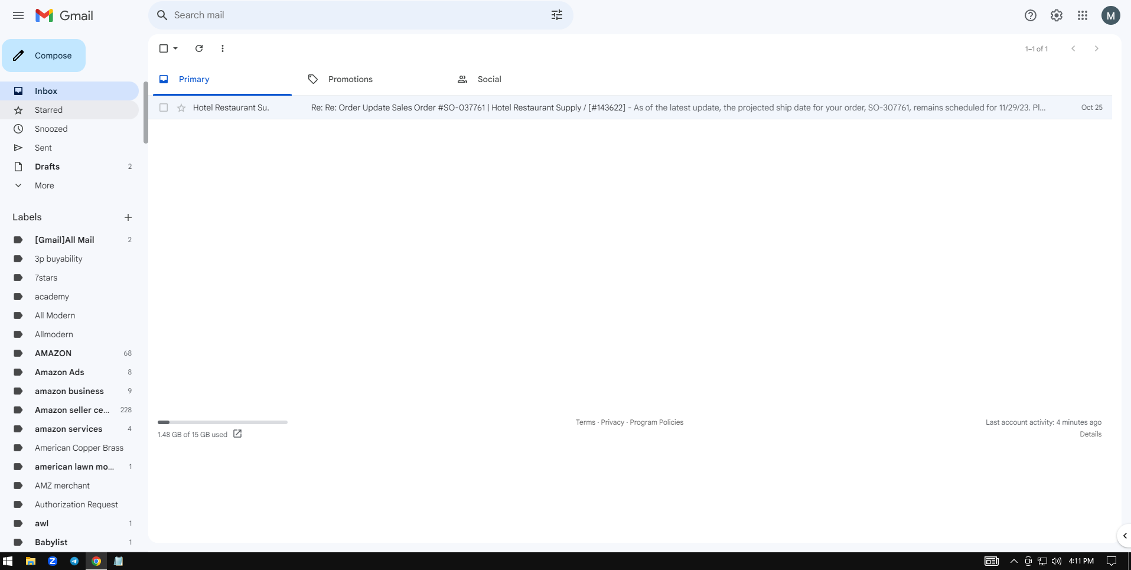Screen dimensions: 1131x570
Task: Select the Hotel Restaurant Supply email checkbox
Action: (x=164, y=108)
